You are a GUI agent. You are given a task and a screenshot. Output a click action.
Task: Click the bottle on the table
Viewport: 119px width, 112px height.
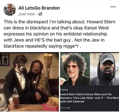pos(16,91)
